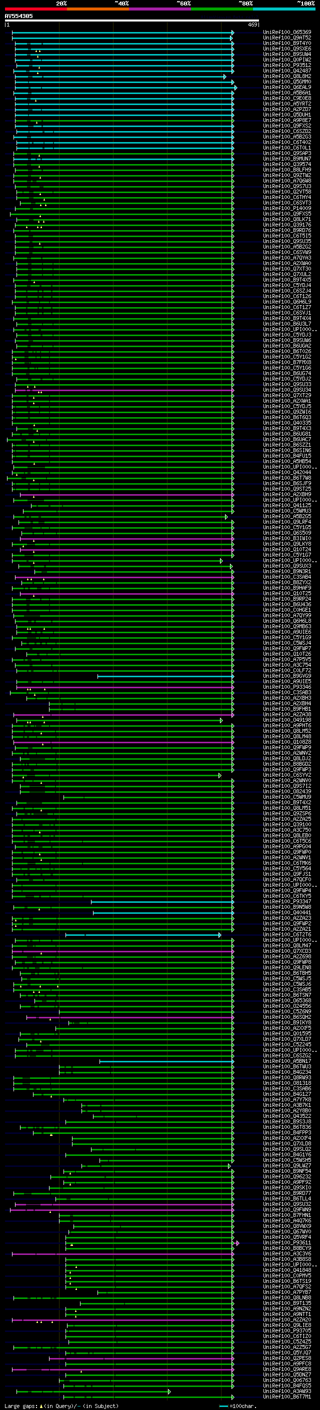Click the AV554305 query name
320x1410 pixels.
coord(18,16)
